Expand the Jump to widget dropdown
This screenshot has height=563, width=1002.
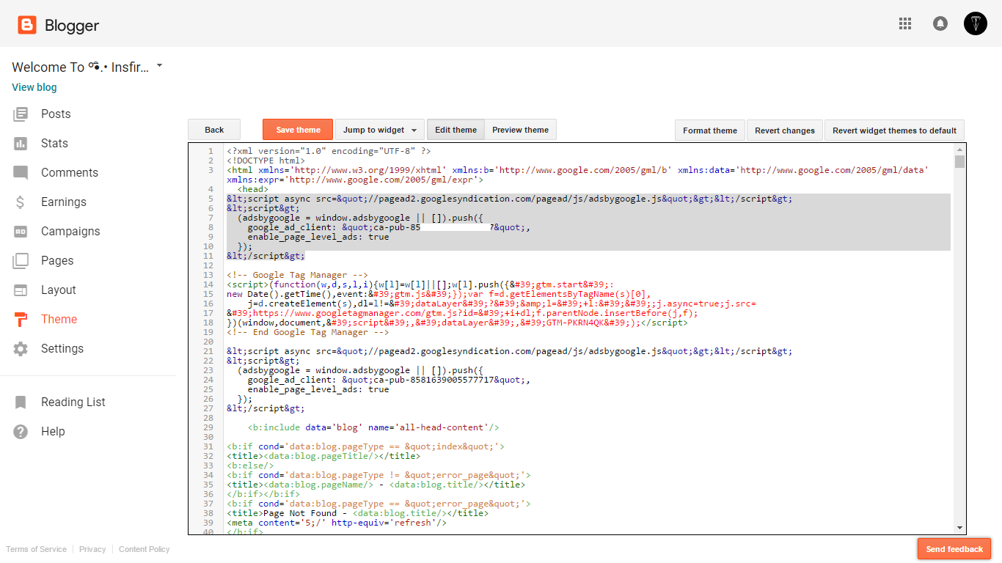[x=379, y=129]
